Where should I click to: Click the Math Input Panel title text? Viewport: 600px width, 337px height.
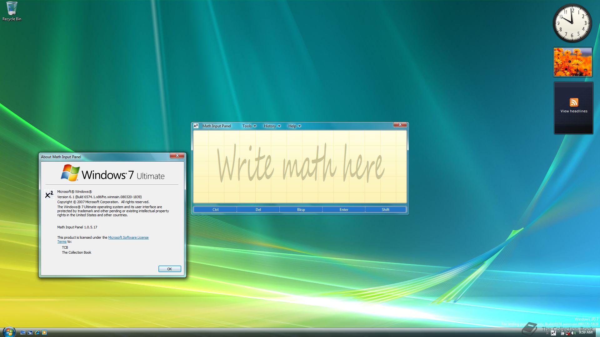click(217, 126)
